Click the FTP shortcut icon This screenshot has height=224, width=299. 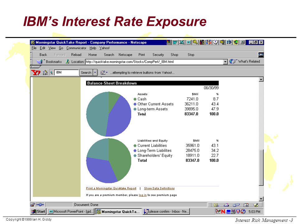tap(229, 42)
